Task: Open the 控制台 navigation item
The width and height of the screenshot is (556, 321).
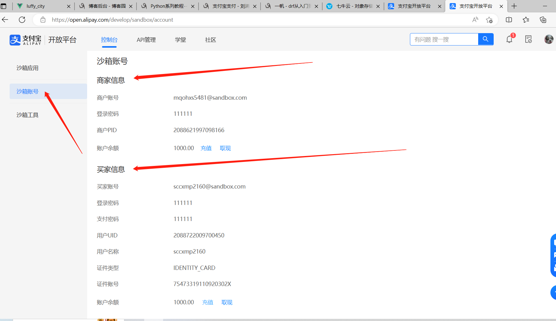Action: pos(109,40)
